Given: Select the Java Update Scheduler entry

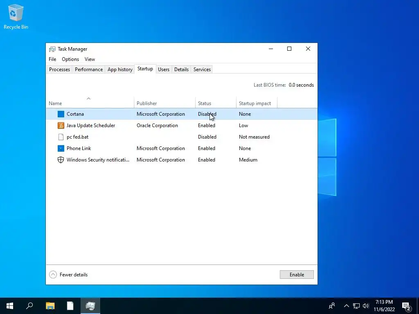Looking at the screenshot, I should coord(182,126).
